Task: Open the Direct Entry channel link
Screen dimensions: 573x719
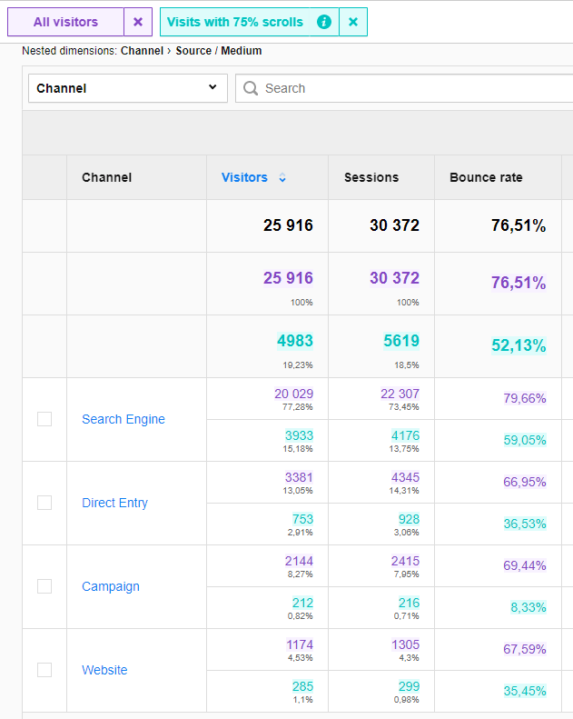Action: coord(114,503)
